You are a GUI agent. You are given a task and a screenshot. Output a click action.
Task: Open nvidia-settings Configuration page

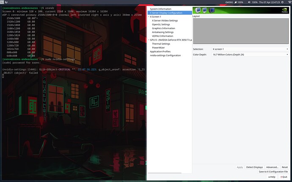[x=165, y=55]
